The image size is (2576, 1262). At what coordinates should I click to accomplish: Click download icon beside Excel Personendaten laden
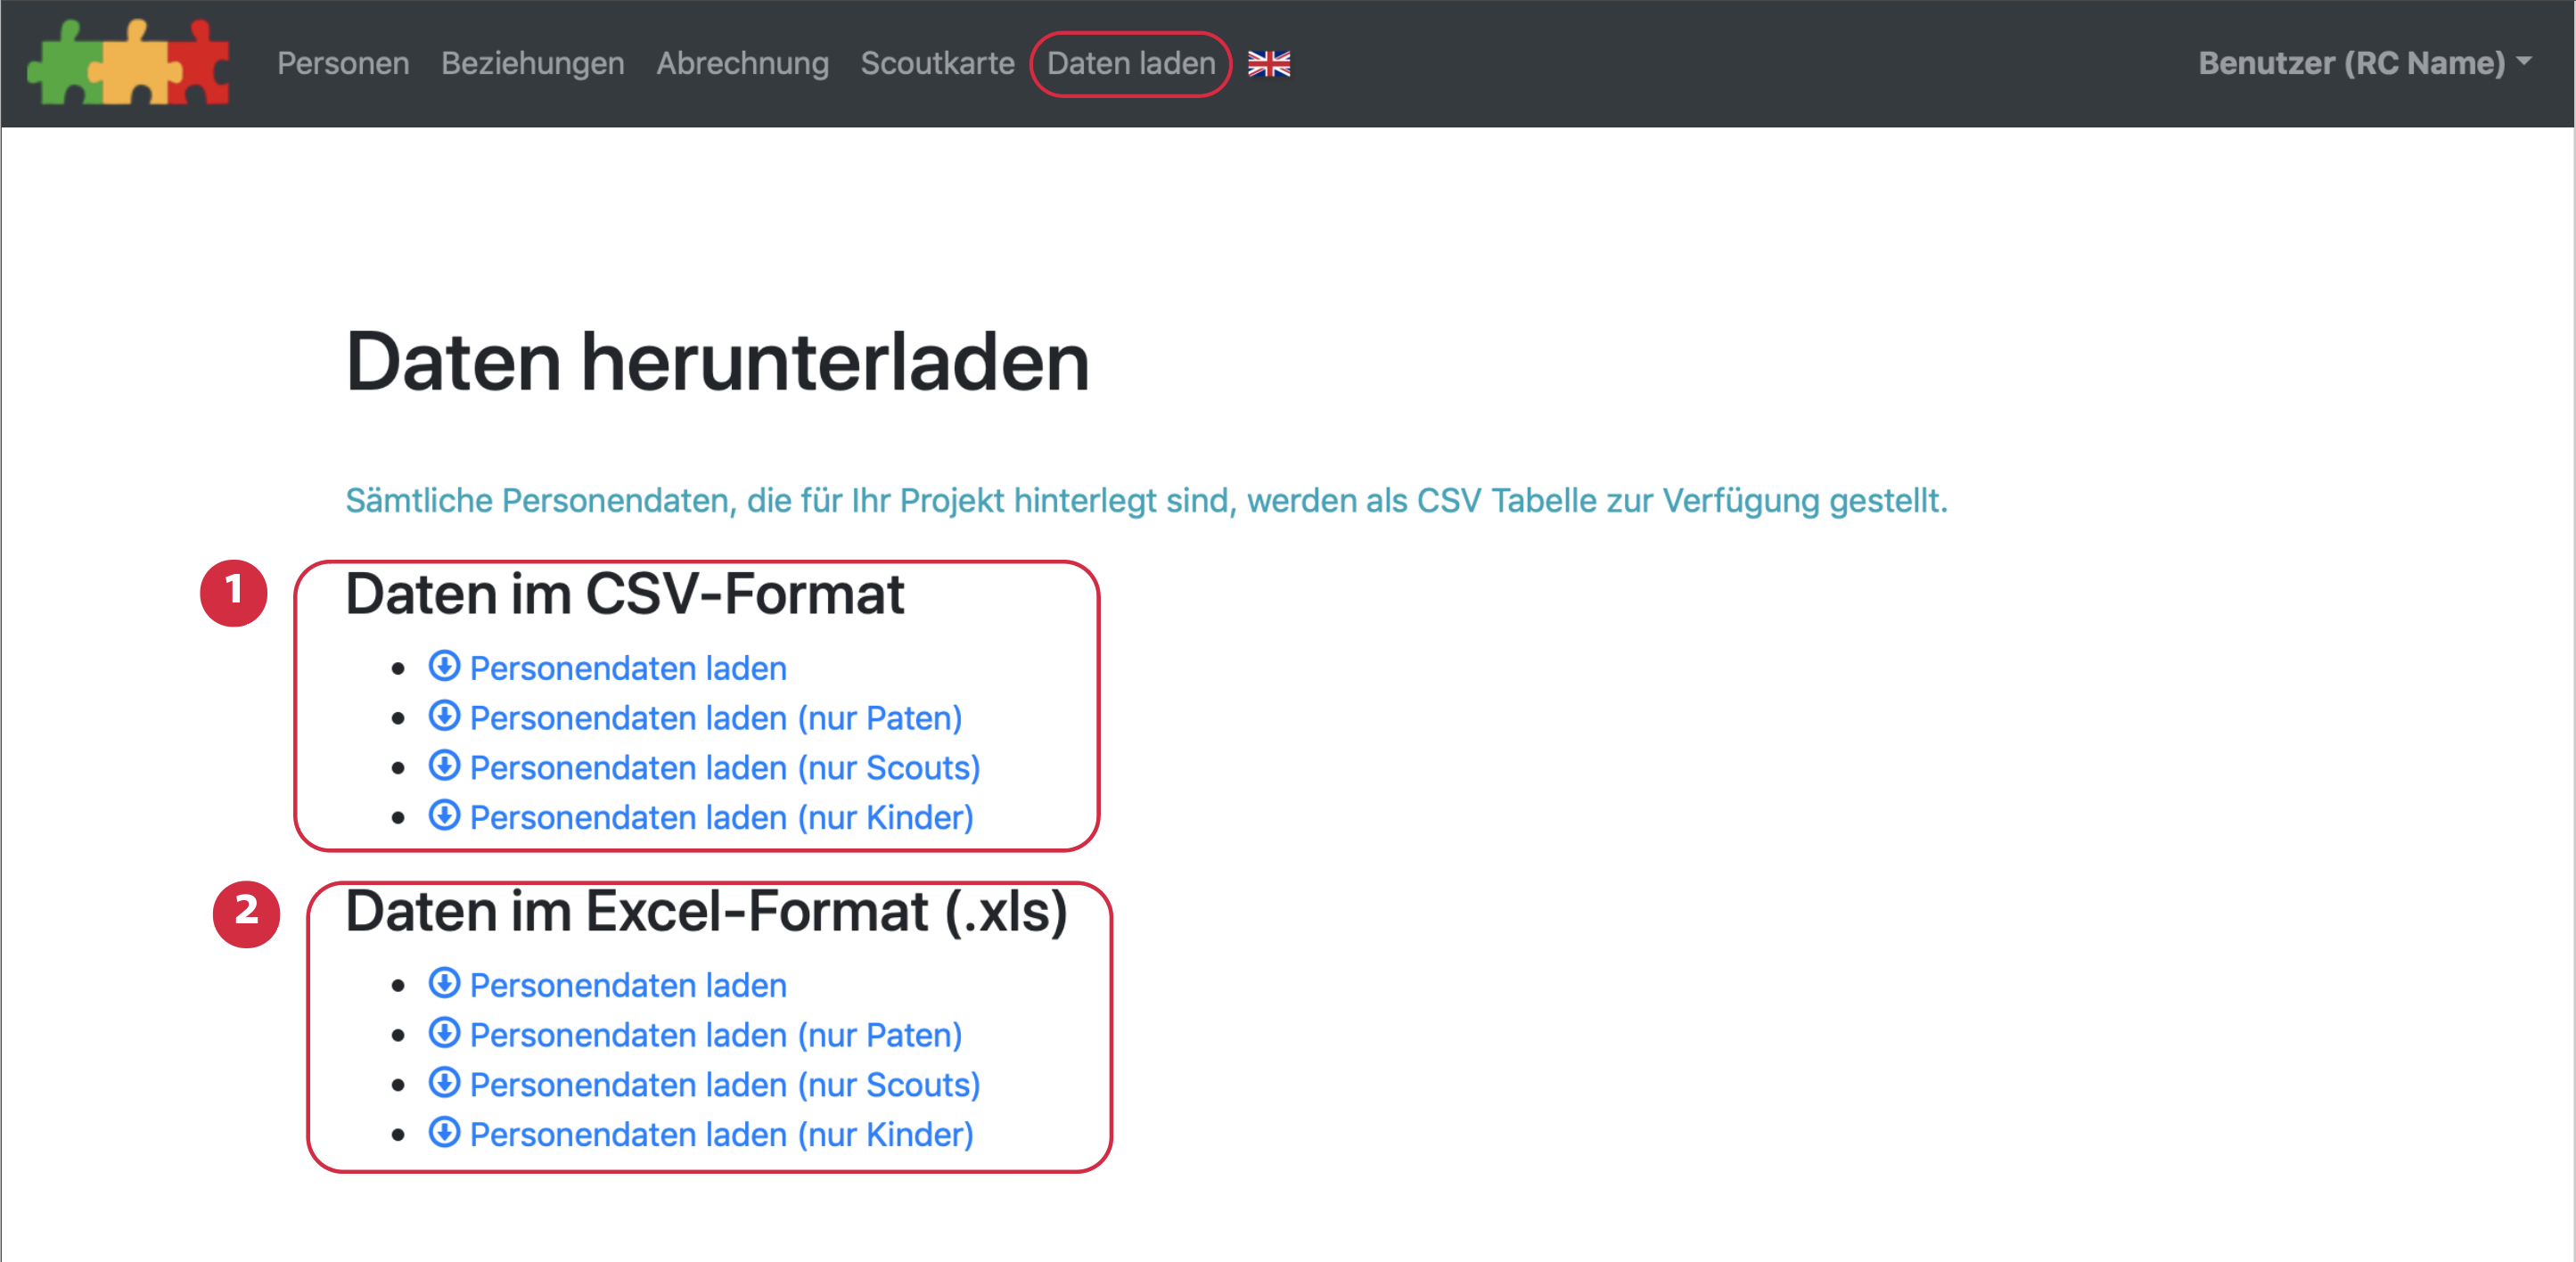coord(444,983)
